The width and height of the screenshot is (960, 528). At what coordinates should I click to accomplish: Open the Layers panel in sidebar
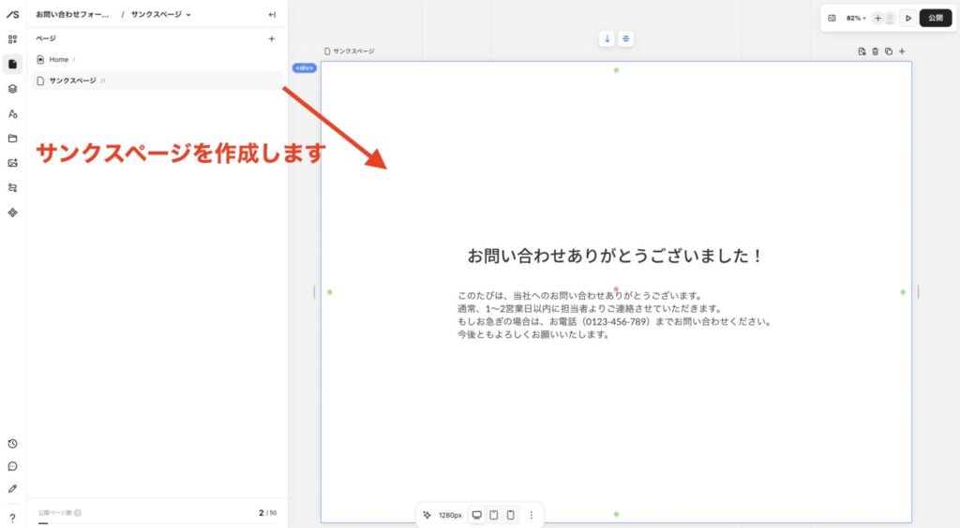click(x=12, y=89)
